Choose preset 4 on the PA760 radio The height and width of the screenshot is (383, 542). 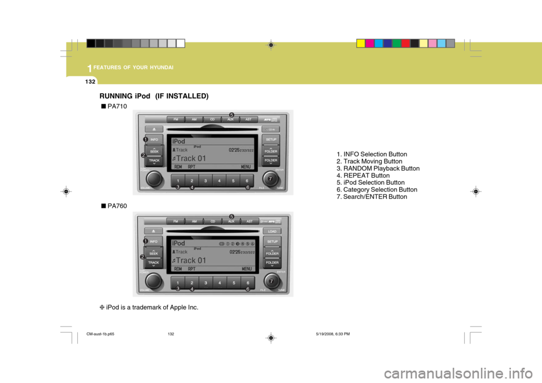220,283
